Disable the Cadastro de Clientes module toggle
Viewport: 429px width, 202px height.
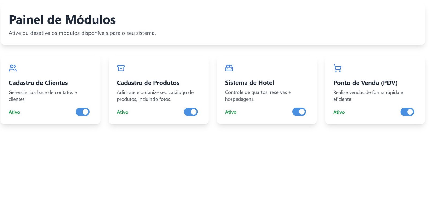coord(83,112)
